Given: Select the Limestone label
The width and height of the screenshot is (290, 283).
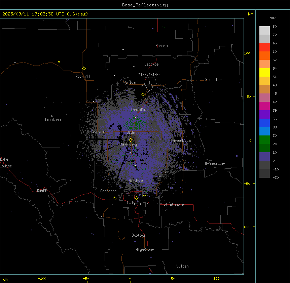Looking at the screenshot, I should [x=51, y=120].
